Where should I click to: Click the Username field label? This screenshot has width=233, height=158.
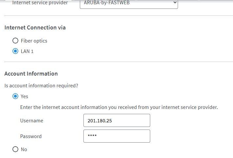click(x=31, y=120)
